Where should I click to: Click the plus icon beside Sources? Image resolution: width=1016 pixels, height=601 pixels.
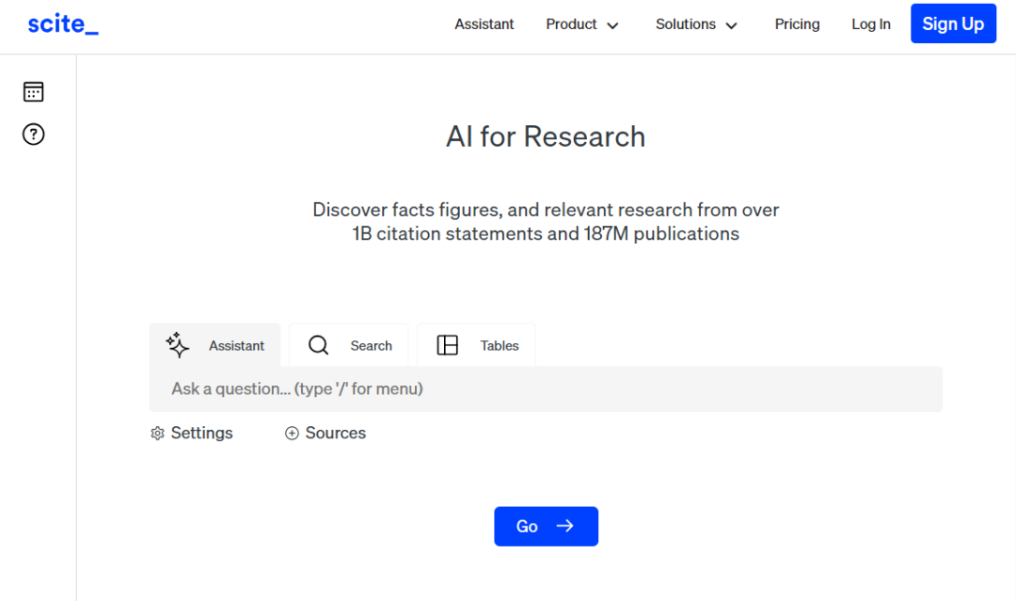click(x=292, y=434)
